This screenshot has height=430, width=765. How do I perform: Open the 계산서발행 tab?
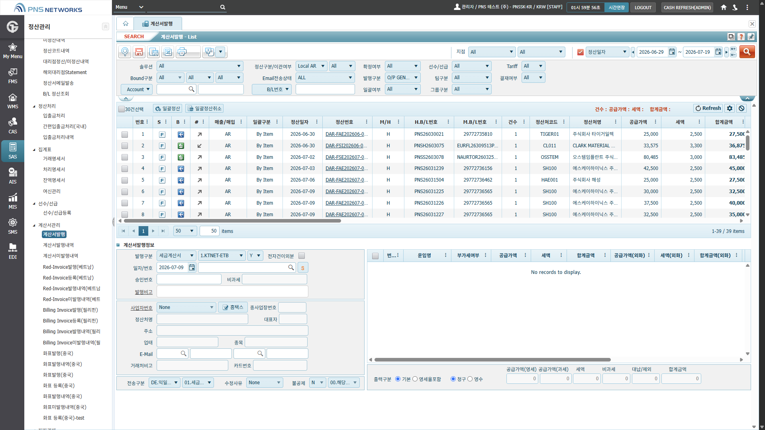point(158,23)
